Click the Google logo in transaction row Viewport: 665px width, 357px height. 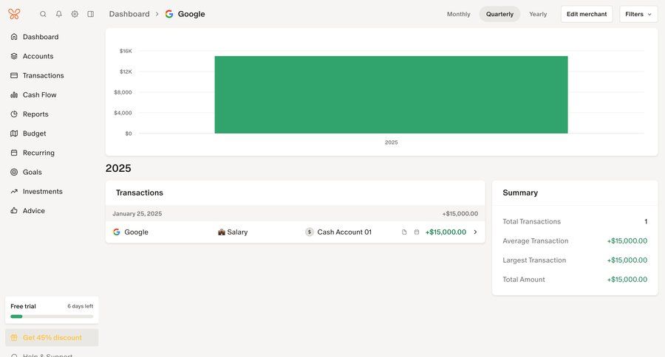[x=117, y=232]
